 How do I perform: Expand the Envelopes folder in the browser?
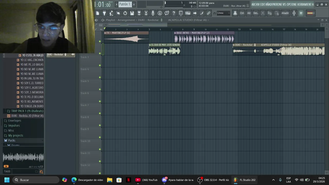(15, 121)
